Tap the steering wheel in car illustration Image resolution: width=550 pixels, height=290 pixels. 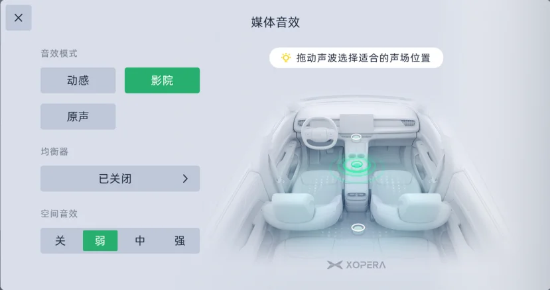[319, 132]
